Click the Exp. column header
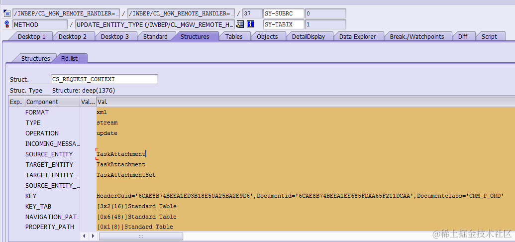Image resolution: width=515 pixels, height=242 pixels. (16, 102)
